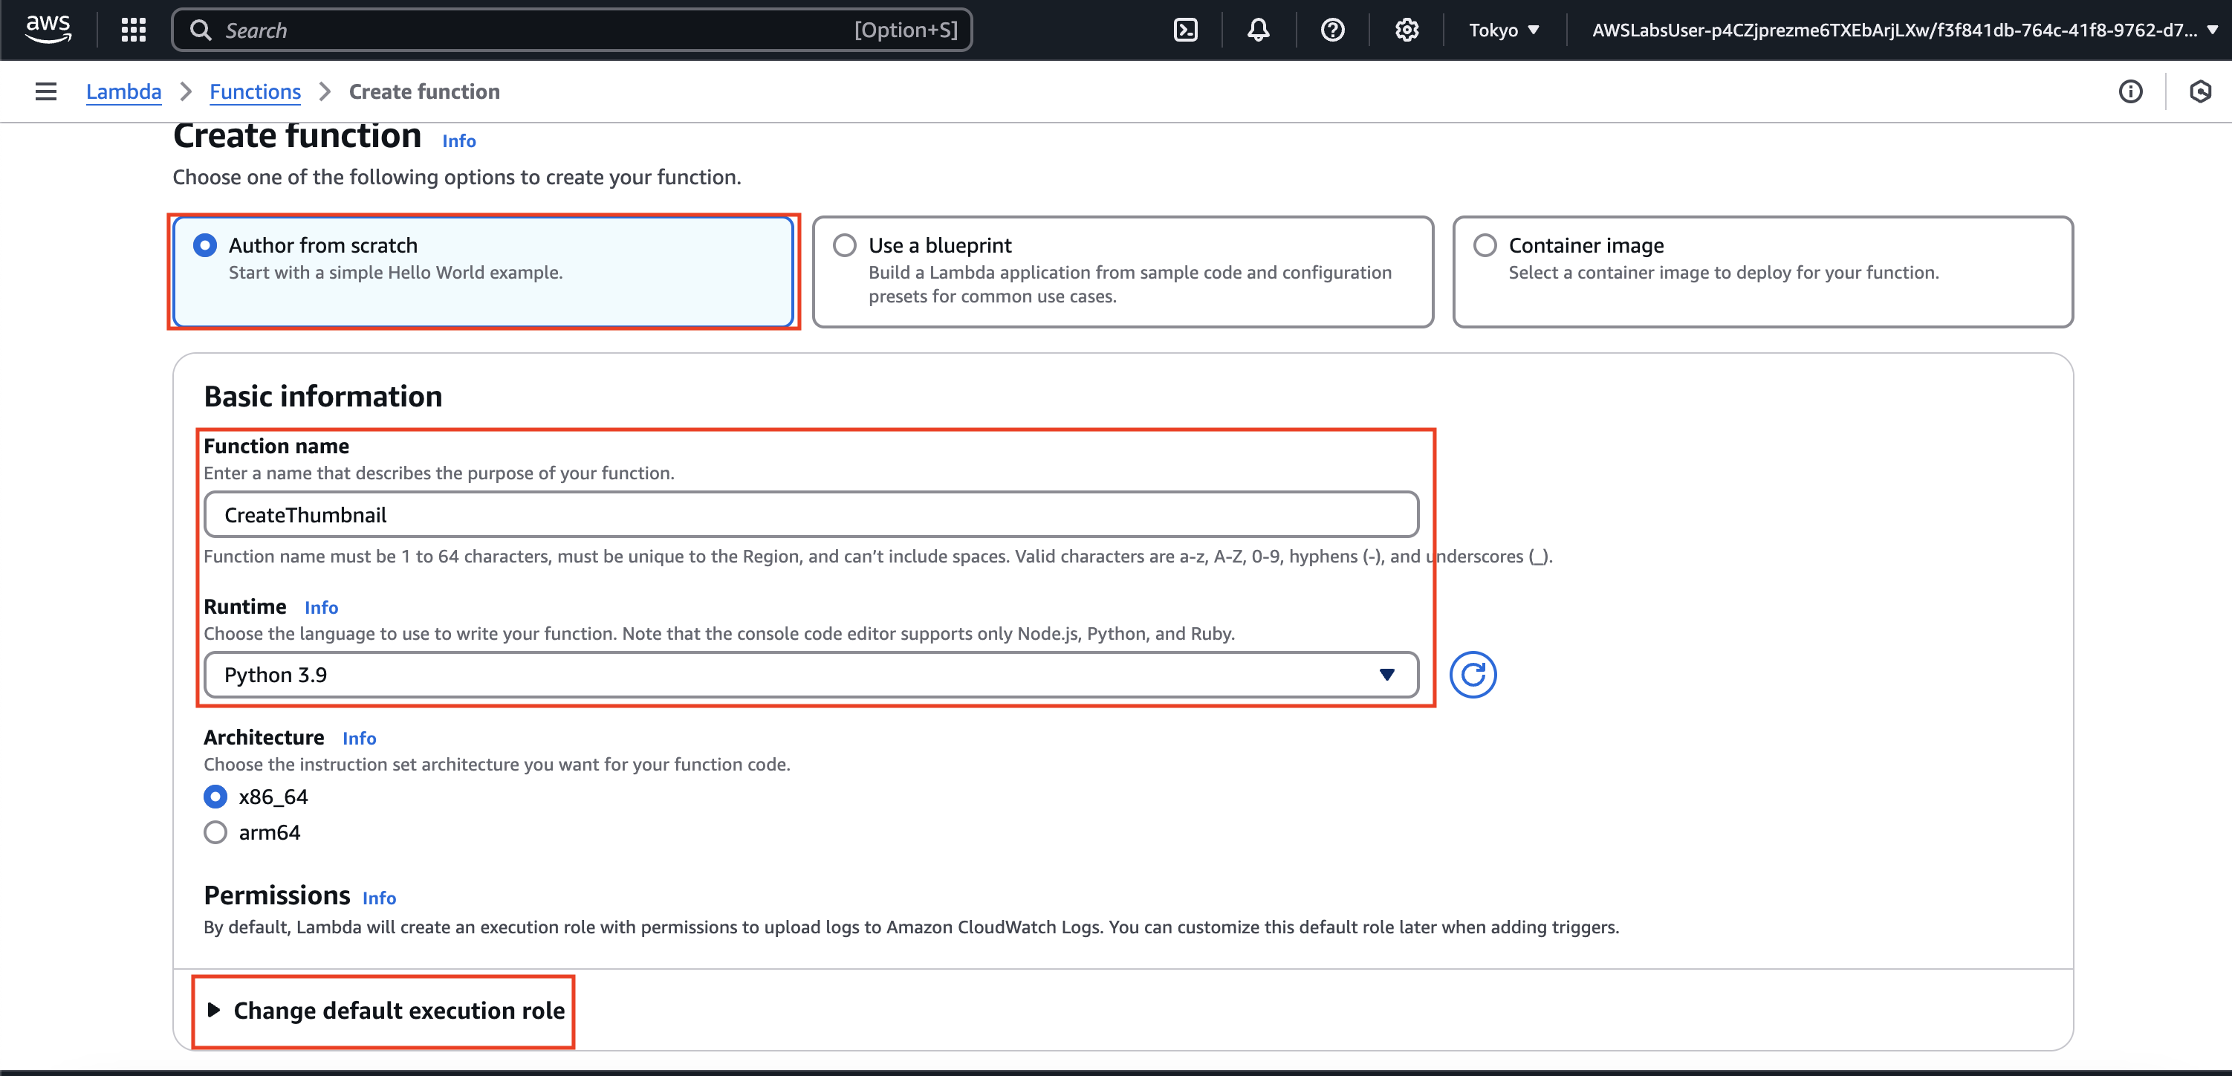Open the notifications bell icon
Screen dimensions: 2232x1076
pyautogui.click(x=1258, y=30)
